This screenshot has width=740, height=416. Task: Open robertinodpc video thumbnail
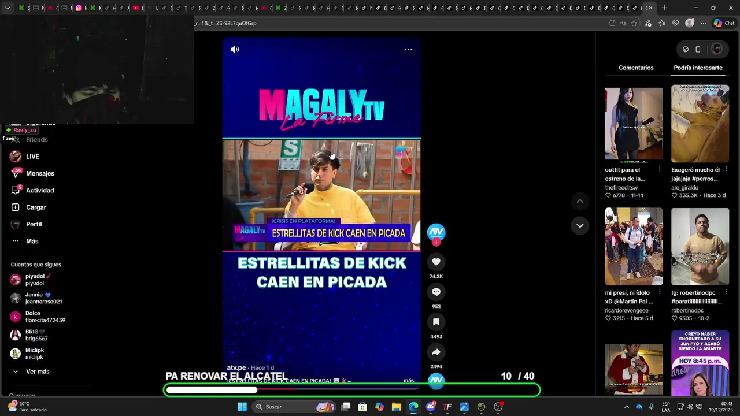point(700,246)
